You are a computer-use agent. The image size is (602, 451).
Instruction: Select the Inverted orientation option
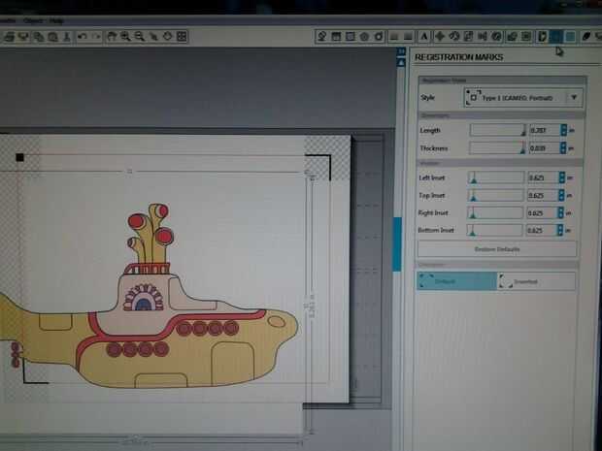point(537,281)
